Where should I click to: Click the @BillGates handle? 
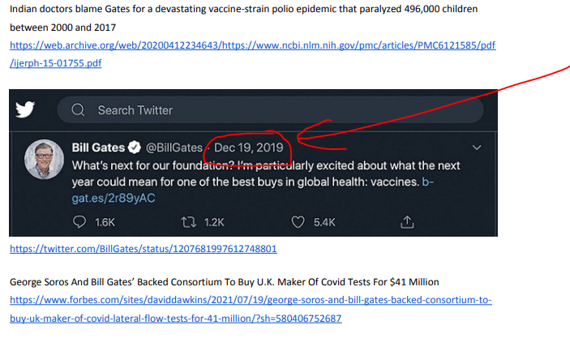[174, 148]
